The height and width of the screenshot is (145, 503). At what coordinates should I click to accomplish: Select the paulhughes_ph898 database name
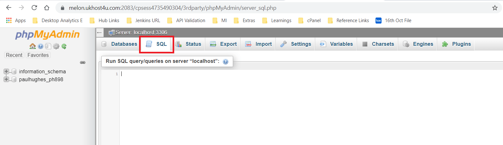coord(41,79)
